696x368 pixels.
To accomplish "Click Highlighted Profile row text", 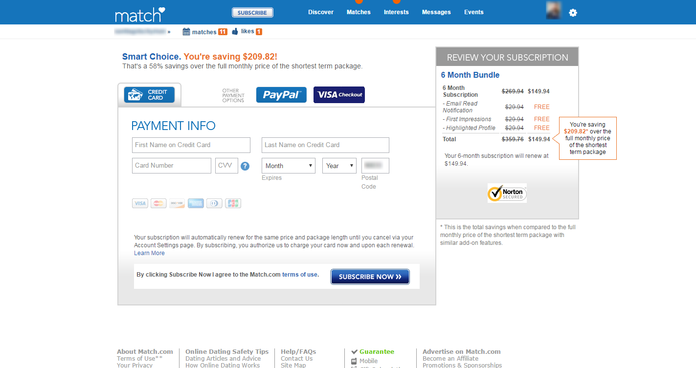I will [469, 128].
